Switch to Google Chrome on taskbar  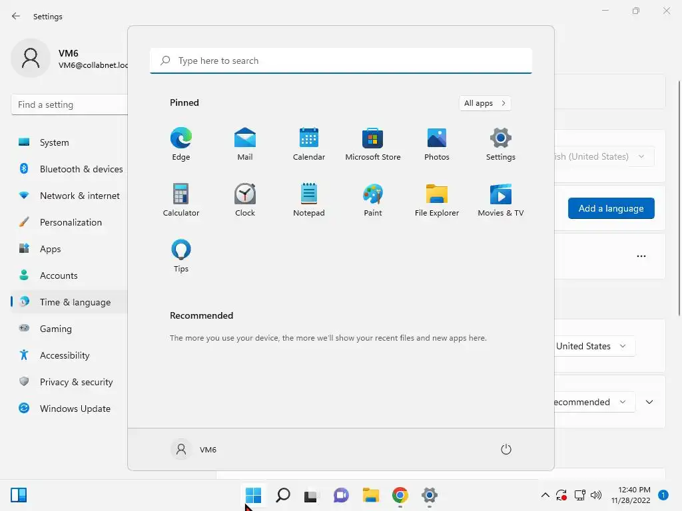pyautogui.click(x=400, y=495)
